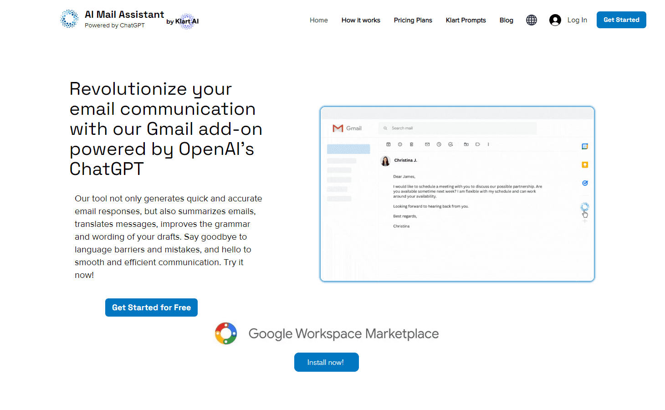The width and height of the screenshot is (665, 410).
Task: Click the yellow Google Keep icon in demo
Action: pos(585,165)
